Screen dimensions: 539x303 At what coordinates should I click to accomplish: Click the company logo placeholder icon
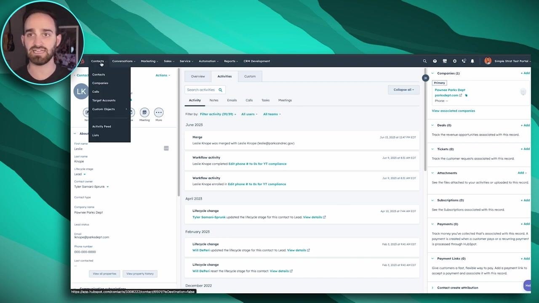click(523, 92)
